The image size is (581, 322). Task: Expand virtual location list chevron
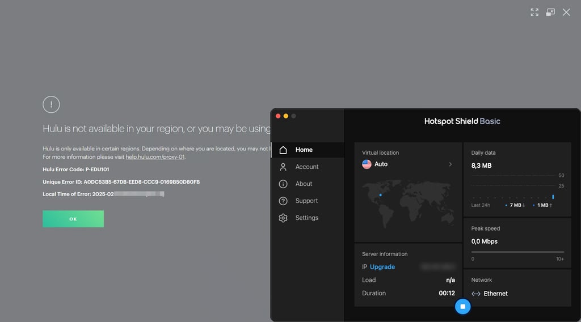[450, 164]
